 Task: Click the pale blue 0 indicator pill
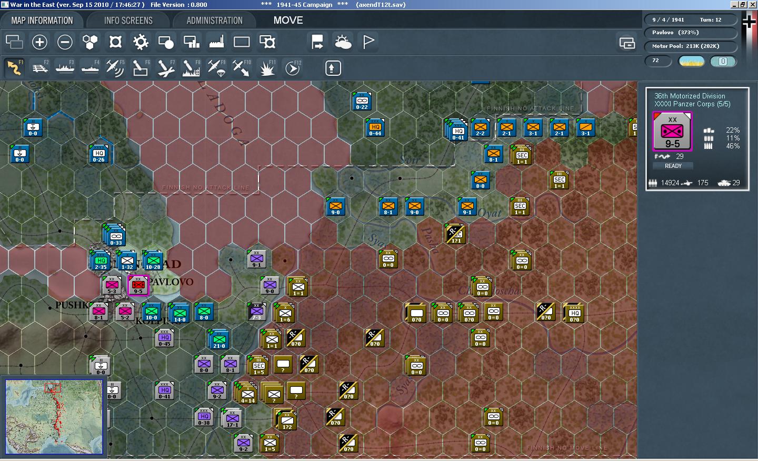[x=723, y=62]
